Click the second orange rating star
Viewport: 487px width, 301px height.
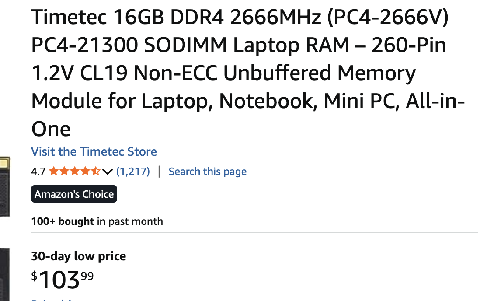click(x=64, y=171)
